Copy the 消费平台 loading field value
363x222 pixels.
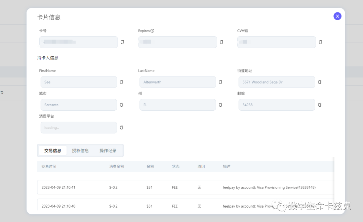coord(122,127)
